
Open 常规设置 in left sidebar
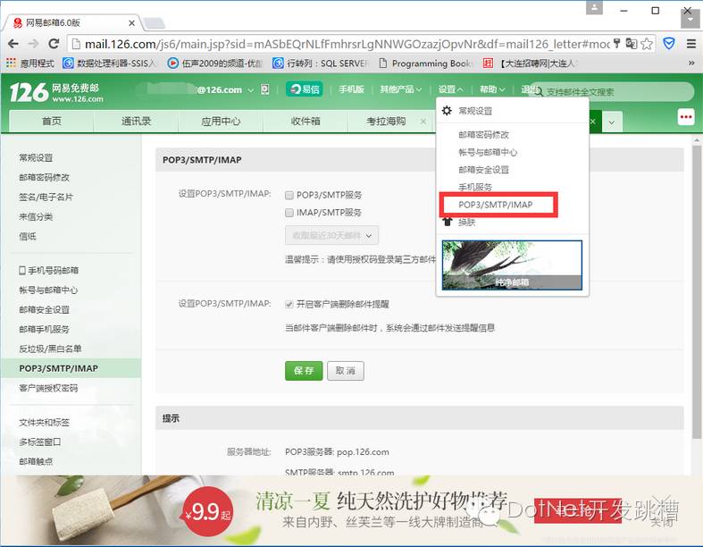tap(36, 157)
